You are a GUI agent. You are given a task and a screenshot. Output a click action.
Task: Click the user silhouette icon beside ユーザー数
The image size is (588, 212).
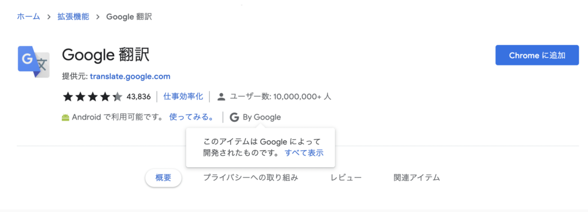click(x=221, y=97)
